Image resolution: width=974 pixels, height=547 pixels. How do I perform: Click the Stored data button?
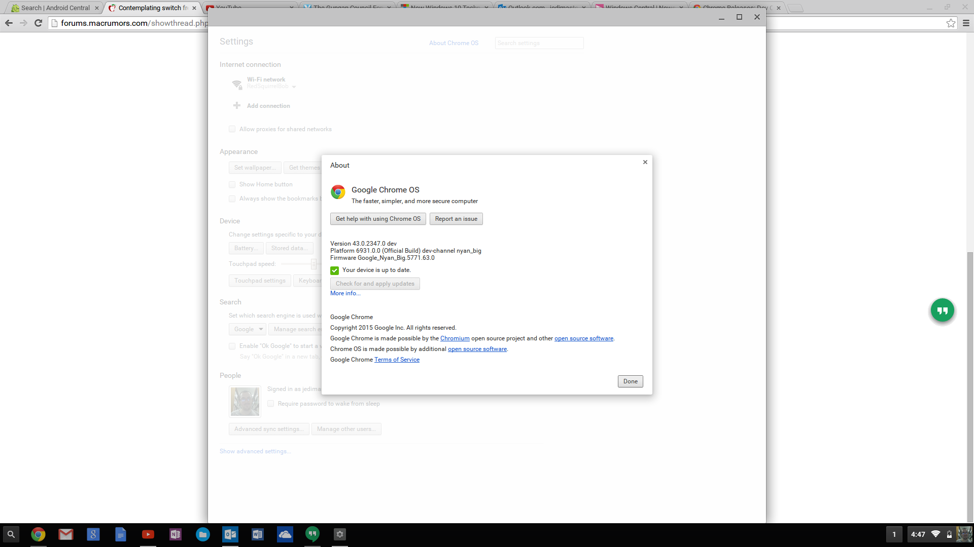tap(289, 248)
